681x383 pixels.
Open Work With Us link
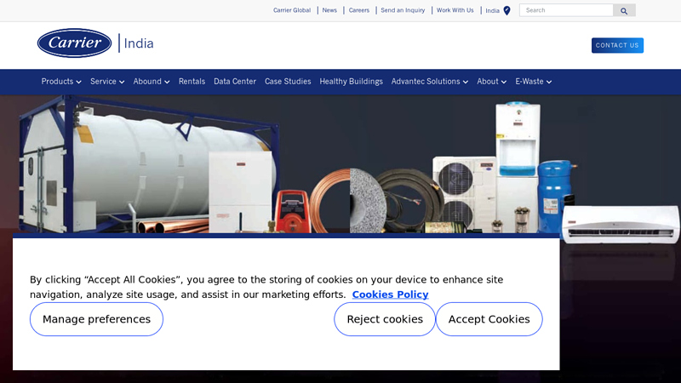[x=455, y=10]
